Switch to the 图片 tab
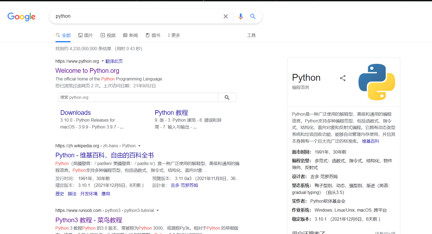Viewport: 432px width, 234px height. tap(86, 35)
